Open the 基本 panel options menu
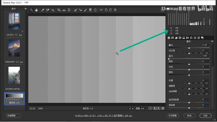 click(x=212, y=41)
